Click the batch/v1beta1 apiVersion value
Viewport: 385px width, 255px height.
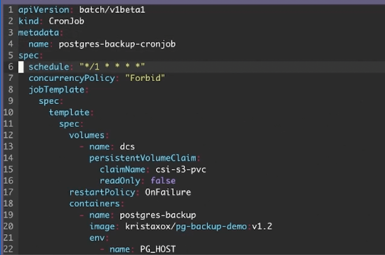[112, 10]
